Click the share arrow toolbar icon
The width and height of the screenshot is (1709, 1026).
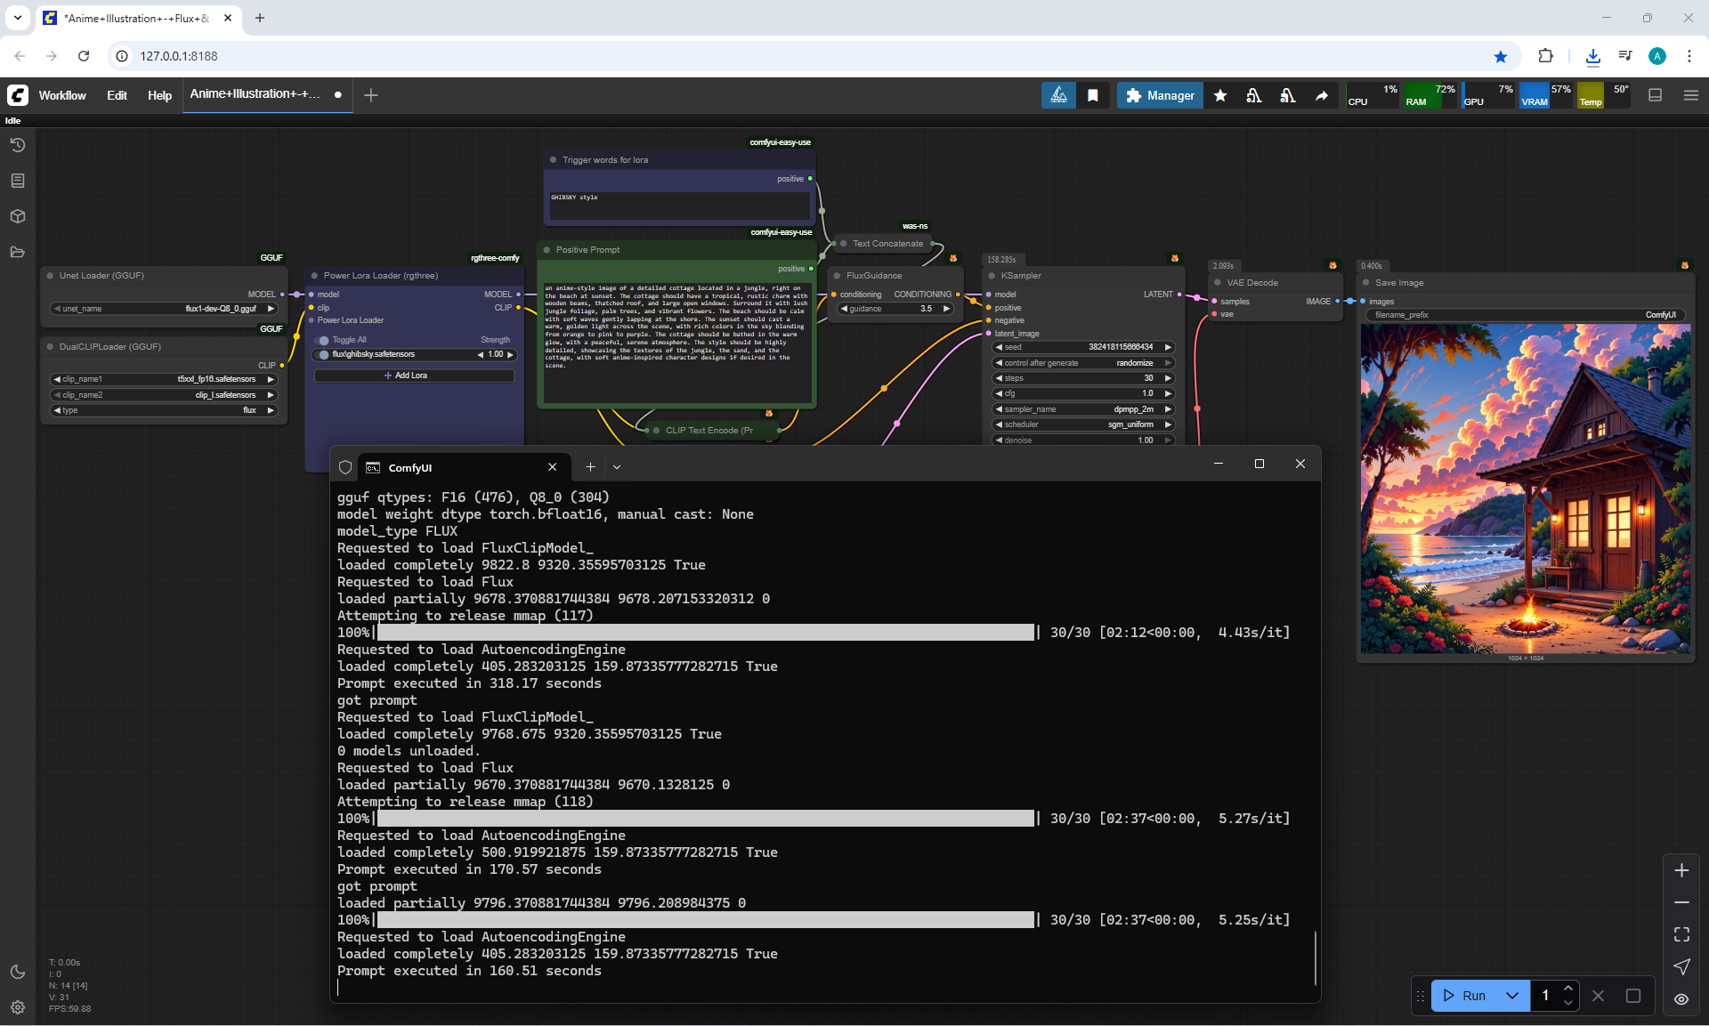[1322, 95]
